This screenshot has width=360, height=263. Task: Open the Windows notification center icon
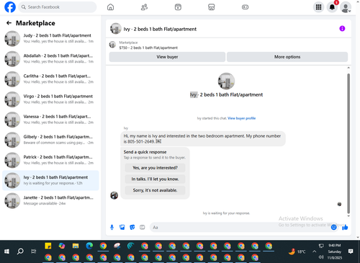(351, 251)
